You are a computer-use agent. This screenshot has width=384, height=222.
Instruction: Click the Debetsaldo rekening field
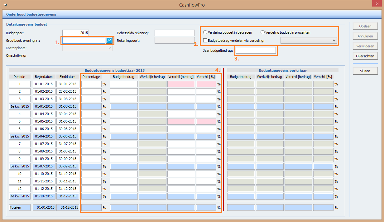click(175, 33)
